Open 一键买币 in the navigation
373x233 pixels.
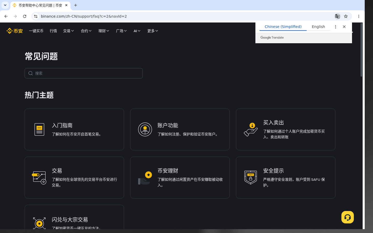pyautogui.click(x=36, y=31)
